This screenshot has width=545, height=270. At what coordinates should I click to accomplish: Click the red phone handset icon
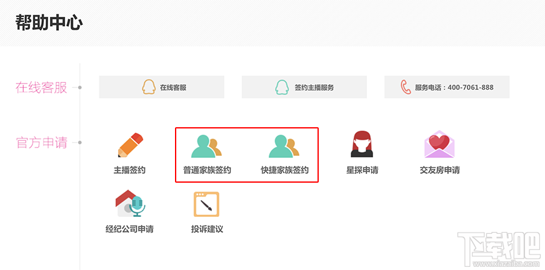coord(405,87)
